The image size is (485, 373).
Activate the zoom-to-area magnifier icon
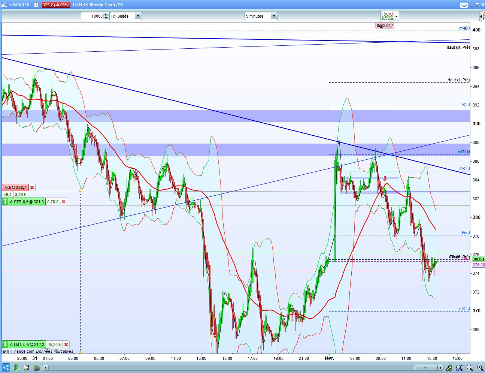coord(459,368)
